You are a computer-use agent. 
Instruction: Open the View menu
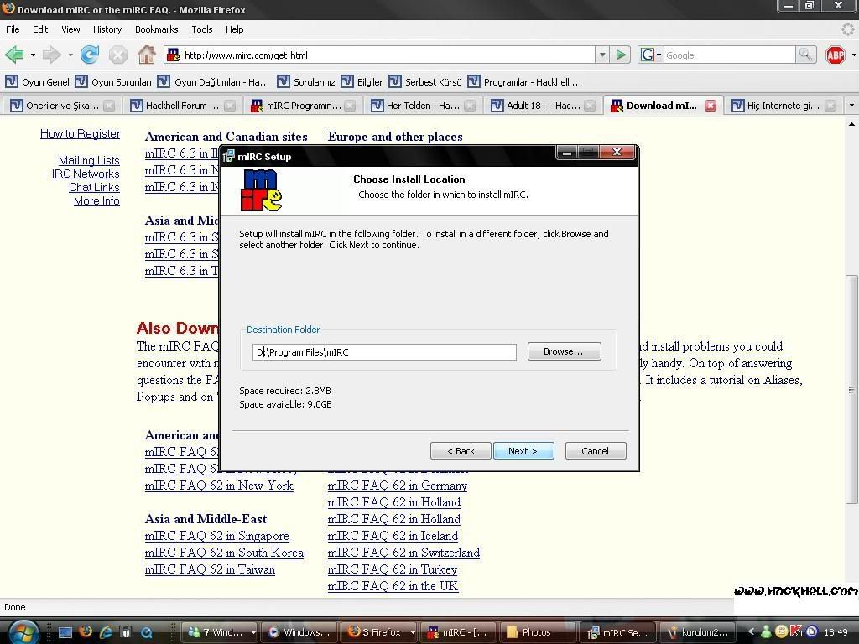click(70, 29)
